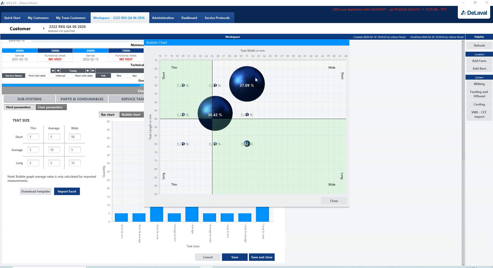Click the fast-forward double arrow in calendar

(x=93, y=71)
